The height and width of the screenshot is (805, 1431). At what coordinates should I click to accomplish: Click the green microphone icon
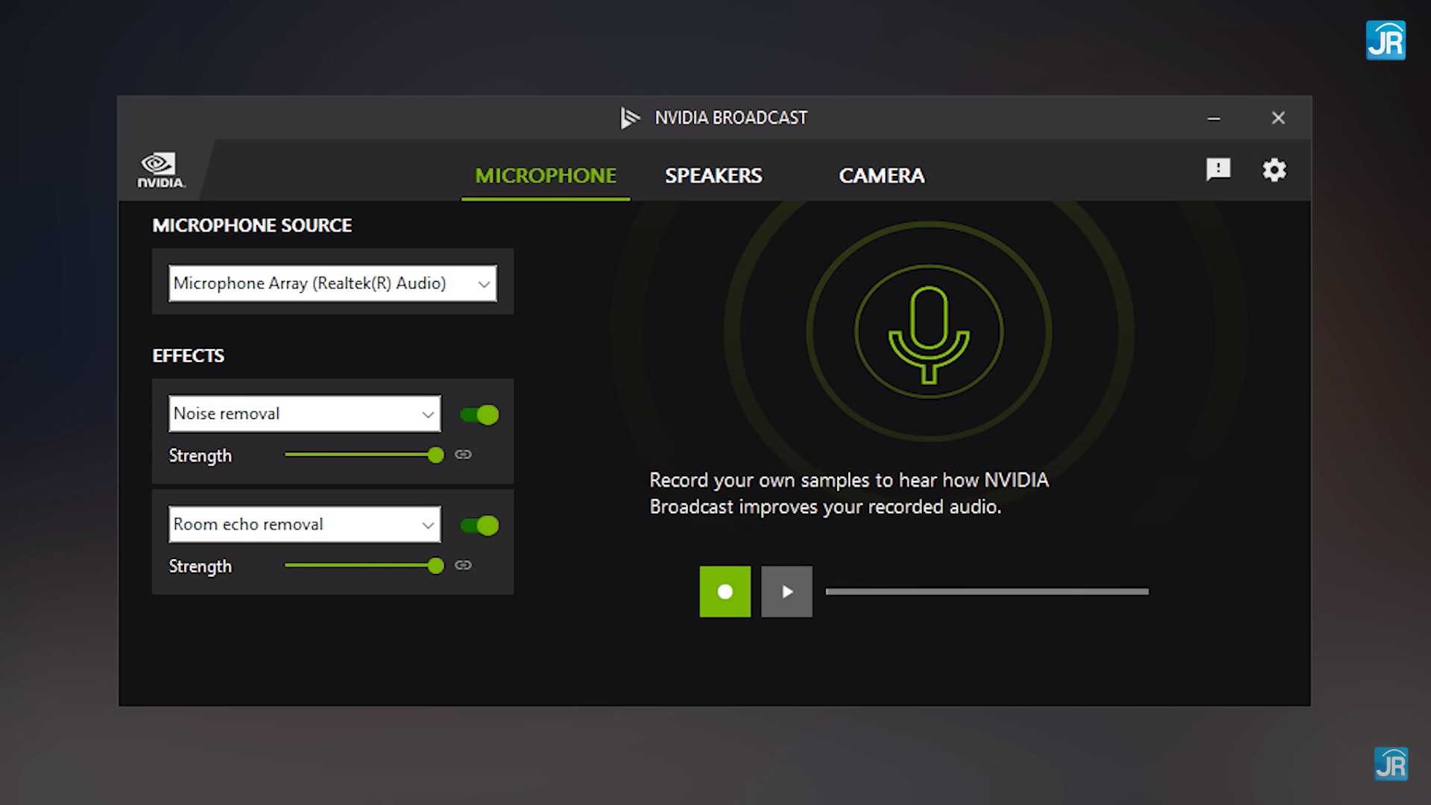[929, 333]
